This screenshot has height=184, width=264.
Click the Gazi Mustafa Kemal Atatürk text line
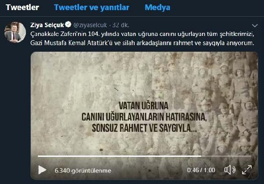(142, 43)
